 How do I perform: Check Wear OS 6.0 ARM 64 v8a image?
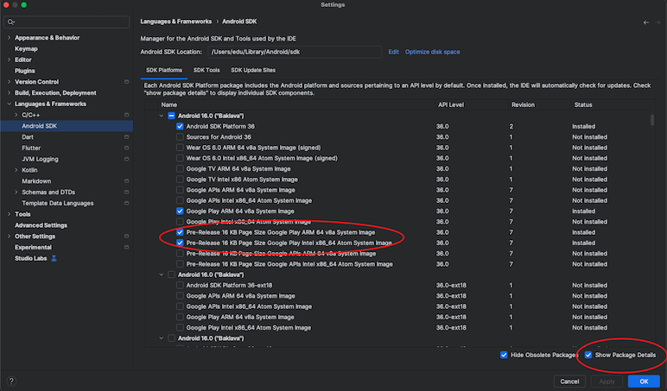pos(180,148)
